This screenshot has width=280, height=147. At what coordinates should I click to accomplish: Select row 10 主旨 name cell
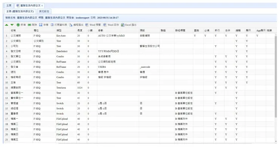click(21, 83)
